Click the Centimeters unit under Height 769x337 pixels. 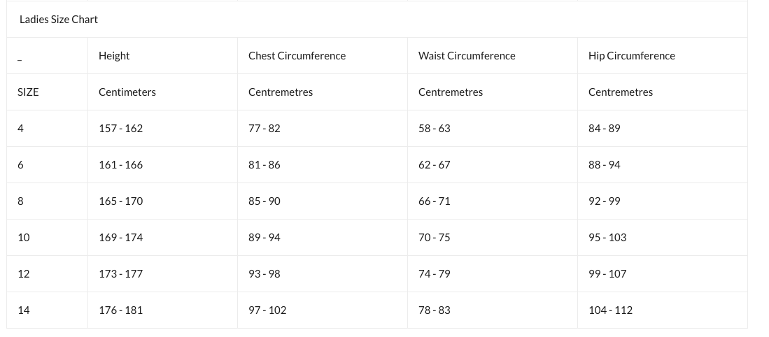click(x=127, y=92)
